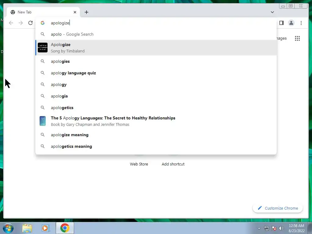
Task: Choose 'apology language quiz' suggestion
Action: (156, 73)
